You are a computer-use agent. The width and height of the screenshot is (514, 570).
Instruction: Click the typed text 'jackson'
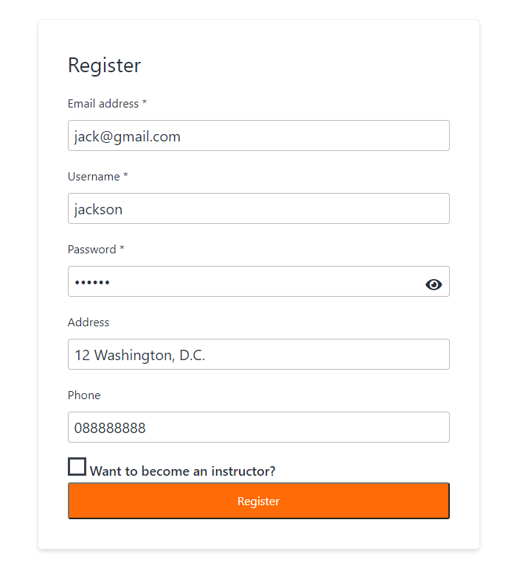point(98,210)
